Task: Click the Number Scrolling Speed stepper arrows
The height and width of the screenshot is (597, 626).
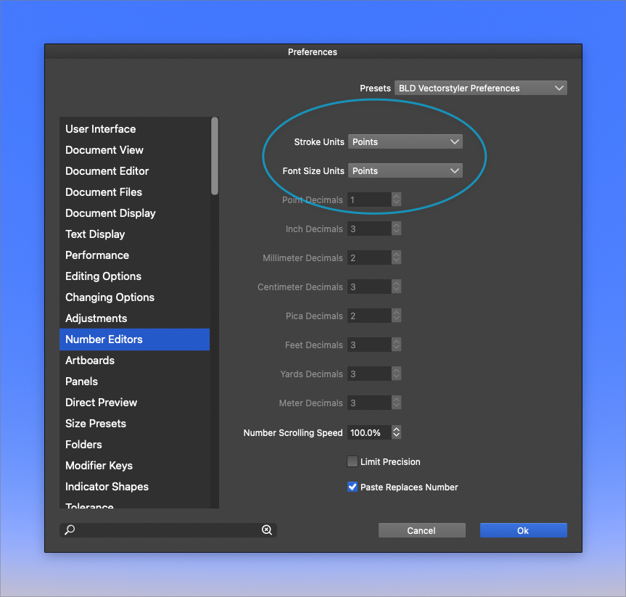Action: [396, 432]
